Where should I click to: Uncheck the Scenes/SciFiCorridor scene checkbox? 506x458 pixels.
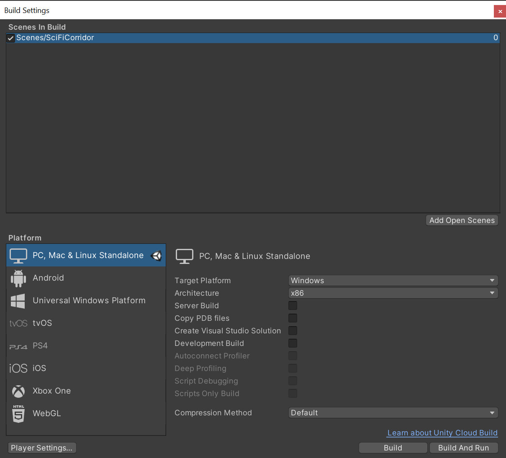point(11,38)
